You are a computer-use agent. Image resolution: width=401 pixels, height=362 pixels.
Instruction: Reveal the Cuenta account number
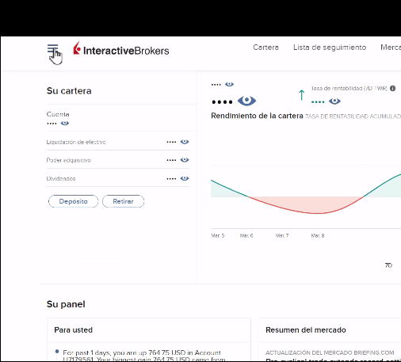tap(65, 123)
